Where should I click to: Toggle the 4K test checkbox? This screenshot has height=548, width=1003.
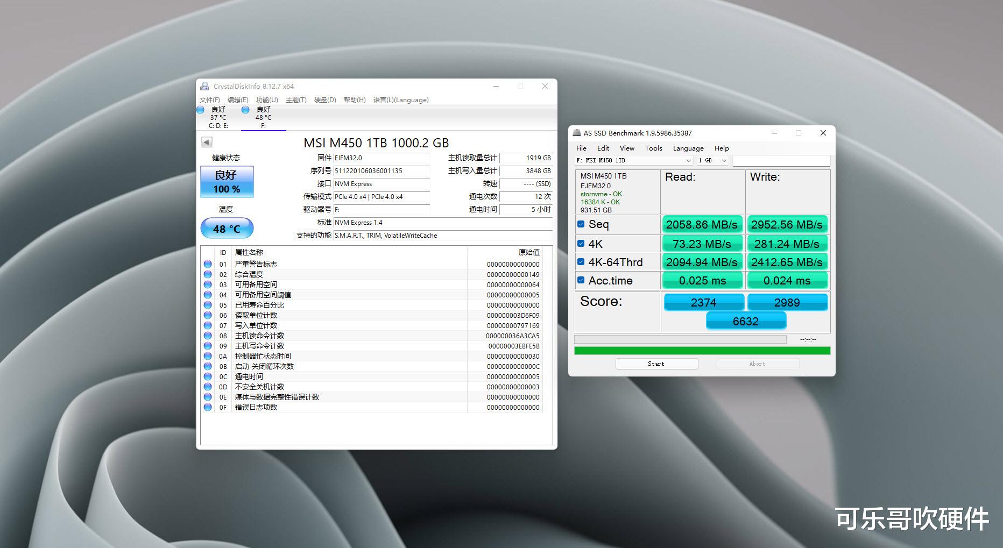point(581,244)
